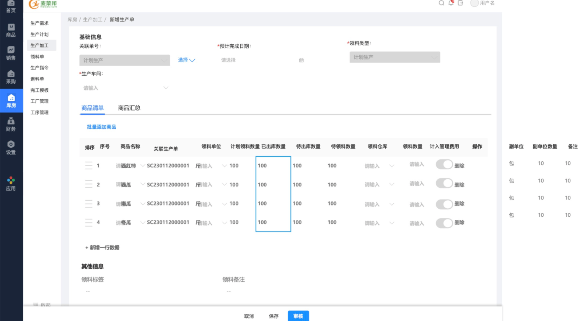Toggle 计入管理费用 switch for 西红柿 row
The height and width of the screenshot is (321, 580).
[x=445, y=165]
